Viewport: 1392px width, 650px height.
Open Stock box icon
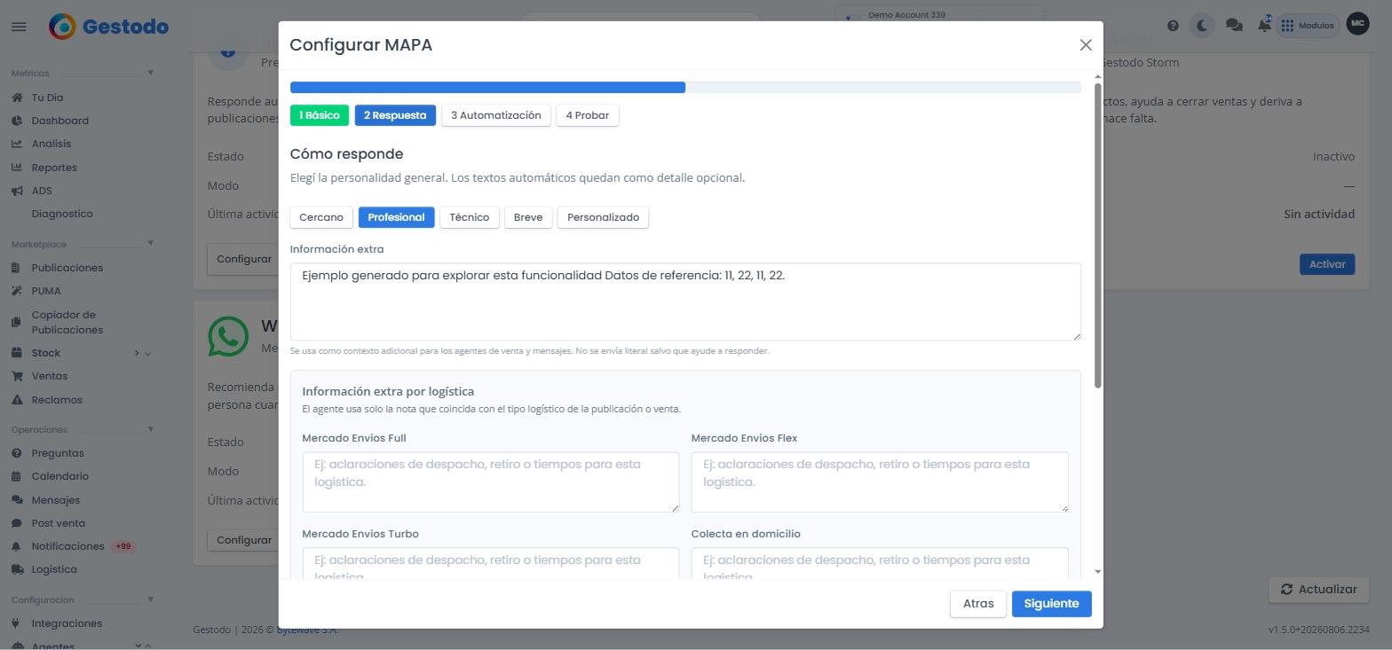17,353
